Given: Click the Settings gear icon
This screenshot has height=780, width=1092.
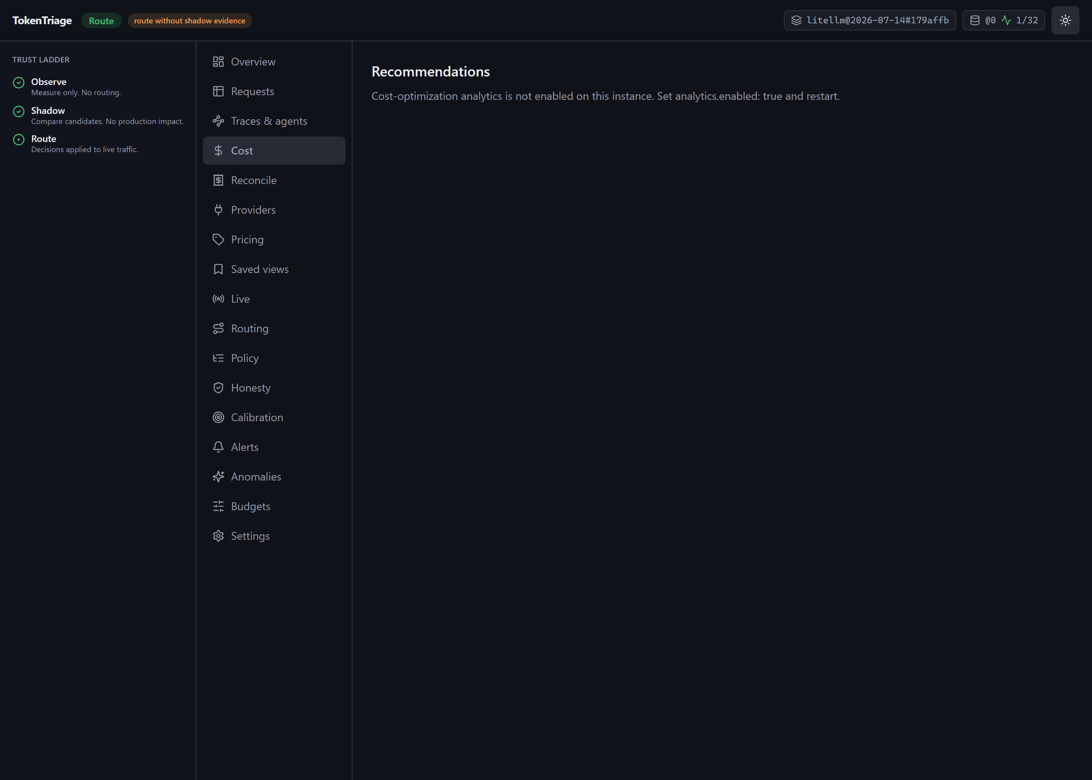Looking at the screenshot, I should [x=218, y=536].
